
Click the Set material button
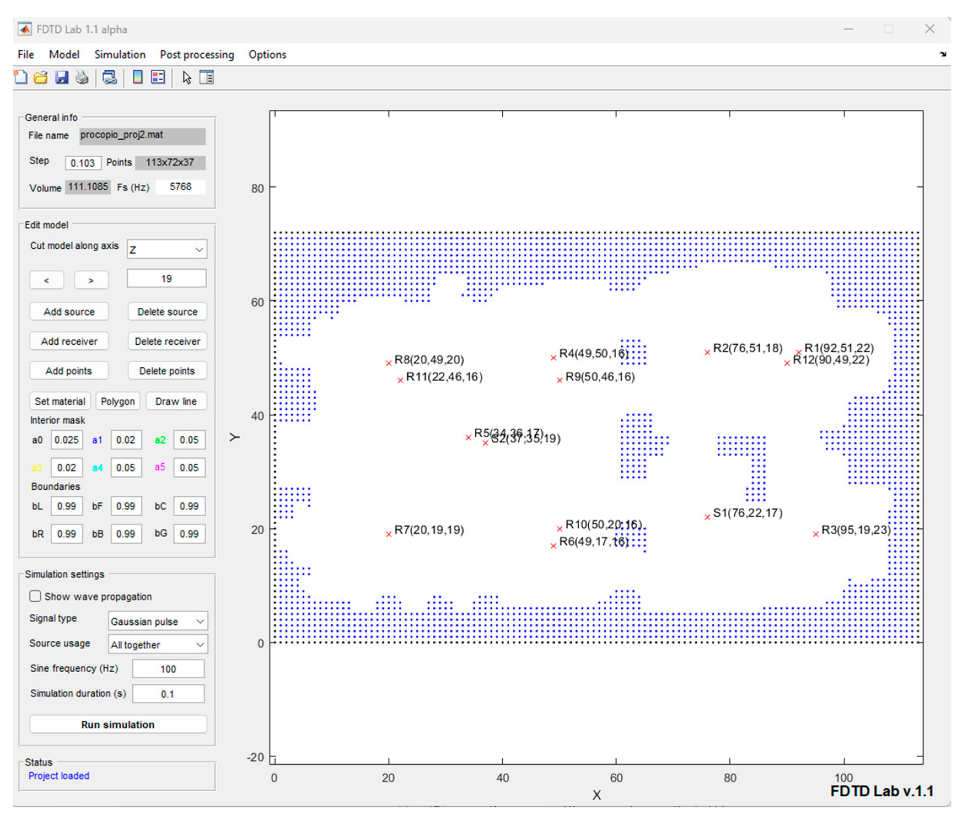(60, 401)
